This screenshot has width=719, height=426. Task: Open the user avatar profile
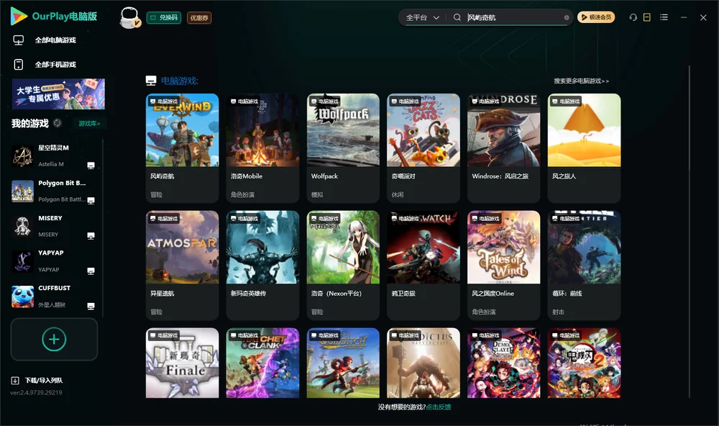(x=129, y=17)
